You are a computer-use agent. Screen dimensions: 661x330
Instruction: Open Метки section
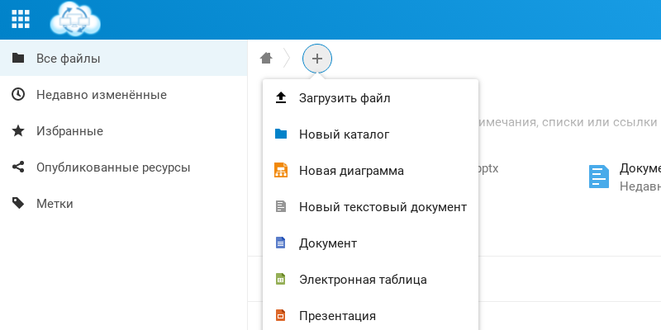(x=123, y=203)
